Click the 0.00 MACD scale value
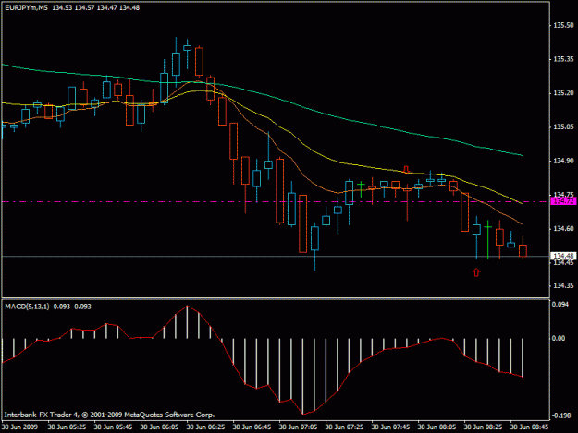The image size is (578, 433). coord(559,338)
